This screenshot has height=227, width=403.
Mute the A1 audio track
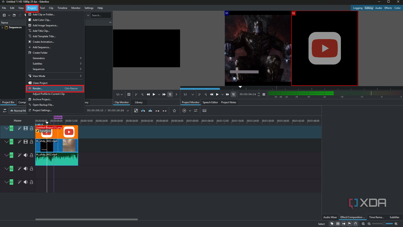pyautogui.click(x=26, y=155)
